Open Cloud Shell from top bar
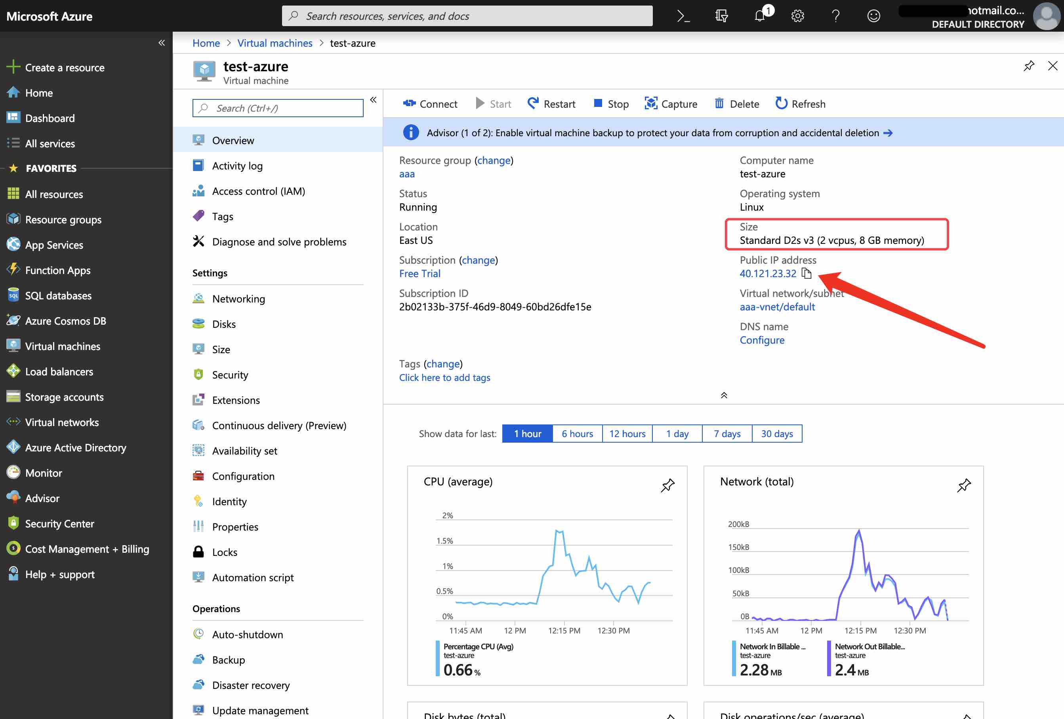This screenshot has height=719, width=1064. coord(683,16)
